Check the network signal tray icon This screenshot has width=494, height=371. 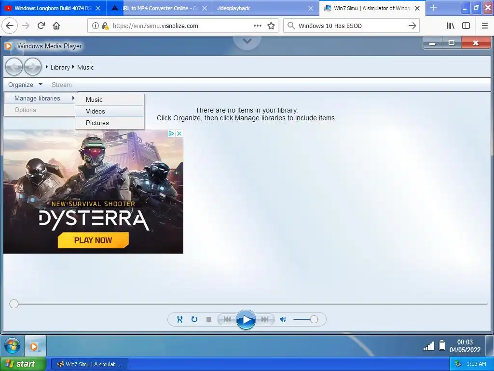[429, 346]
